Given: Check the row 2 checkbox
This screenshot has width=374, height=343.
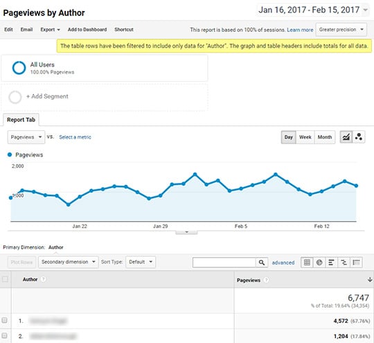Looking at the screenshot, I should (x=4, y=335).
